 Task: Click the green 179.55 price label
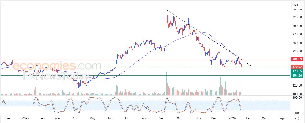[297, 71]
